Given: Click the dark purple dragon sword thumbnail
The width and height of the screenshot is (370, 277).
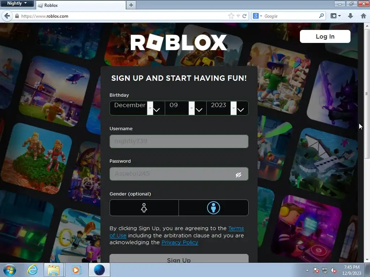Looking at the screenshot, I should coord(333,95).
